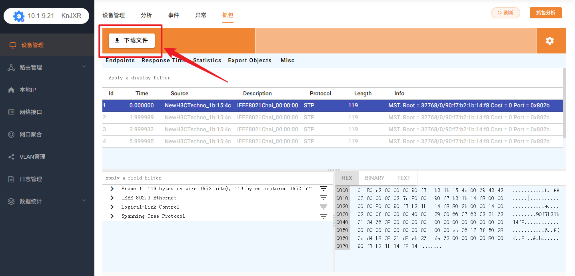Click filter icon beside Frame 1 row
The height and width of the screenshot is (276, 575).
(323, 189)
